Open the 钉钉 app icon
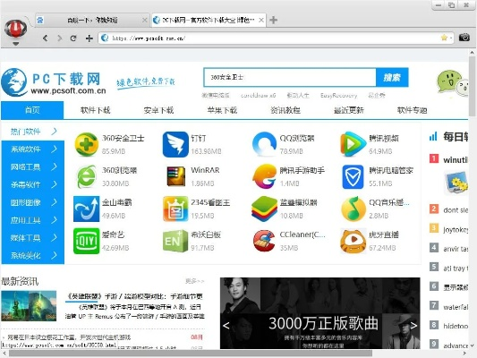This screenshot has height=358, width=477. (x=175, y=144)
